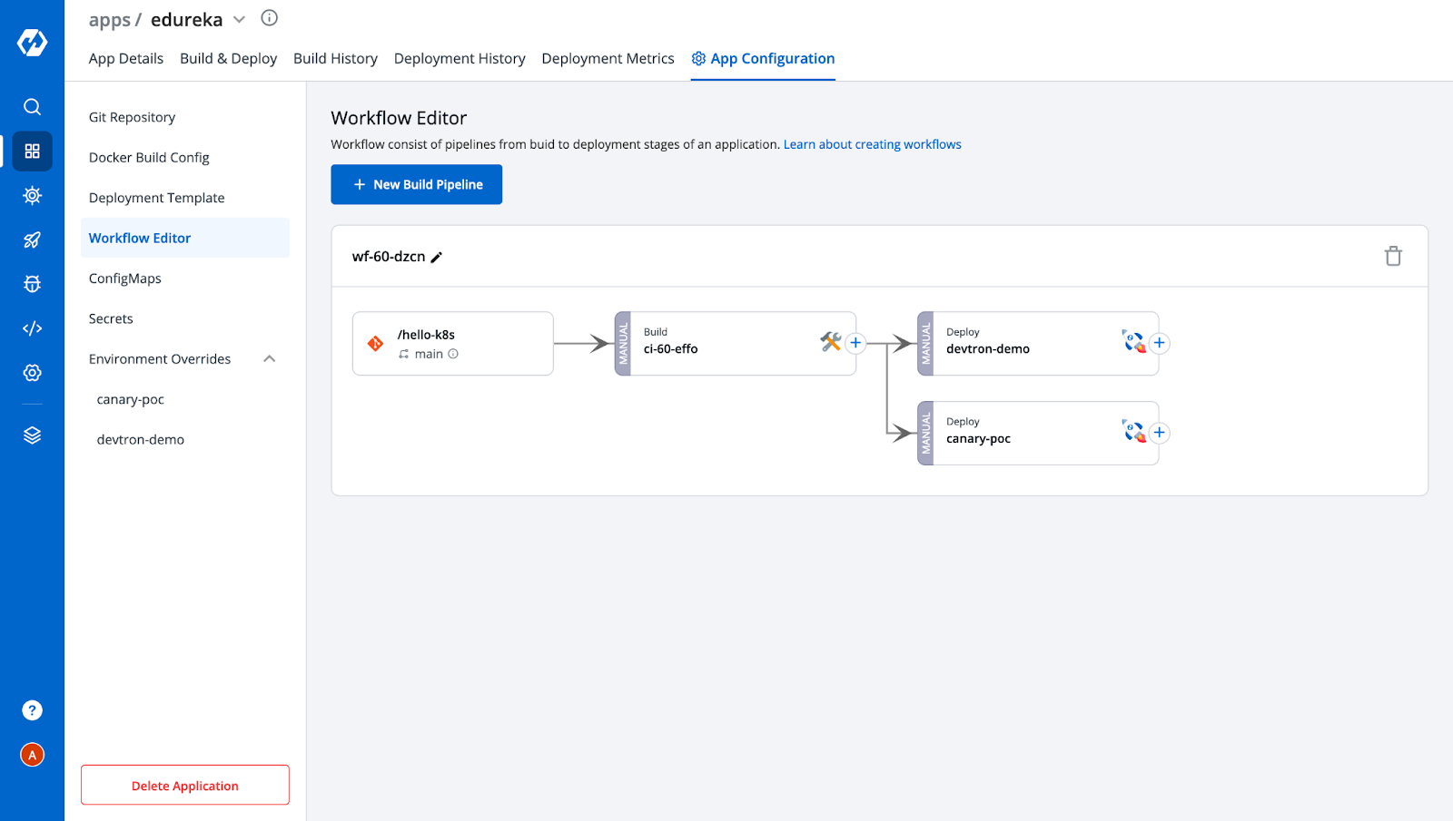This screenshot has width=1453, height=821.
Task: Open the Deployment History tab
Action: coord(460,58)
